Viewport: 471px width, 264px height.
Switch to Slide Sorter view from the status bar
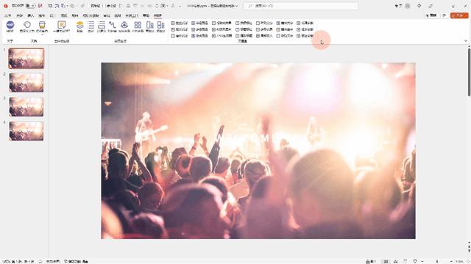(396, 261)
